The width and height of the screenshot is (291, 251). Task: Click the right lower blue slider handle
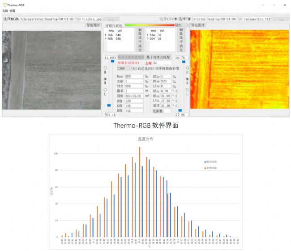point(180,110)
